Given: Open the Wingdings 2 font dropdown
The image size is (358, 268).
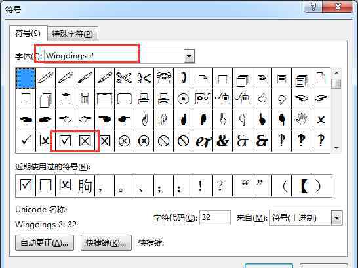Looking at the screenshot, I should click(189, 56).
